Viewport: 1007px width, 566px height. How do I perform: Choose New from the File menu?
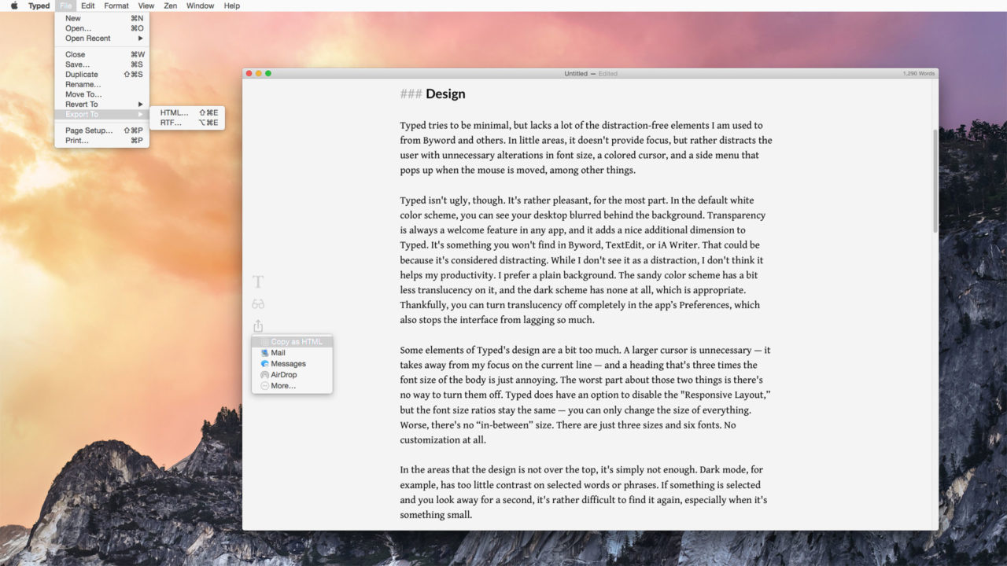pos(101,18)
